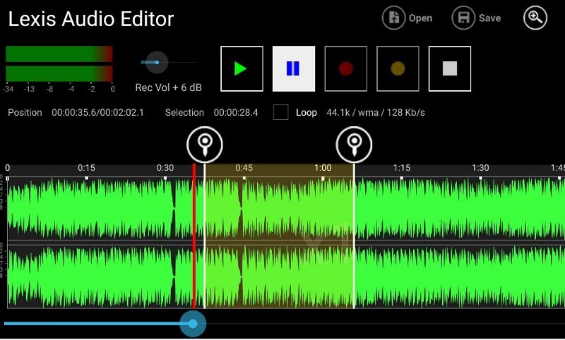Start playback with the green Play button
Viewport: 565px width, 340px height.
(x=242, y=68)
